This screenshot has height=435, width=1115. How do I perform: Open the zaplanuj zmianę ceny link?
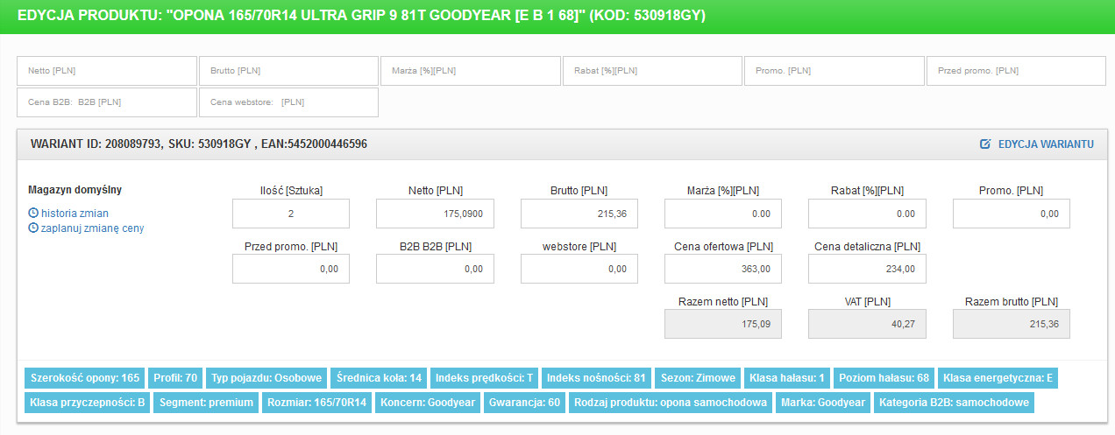click(x=92, y=228)
